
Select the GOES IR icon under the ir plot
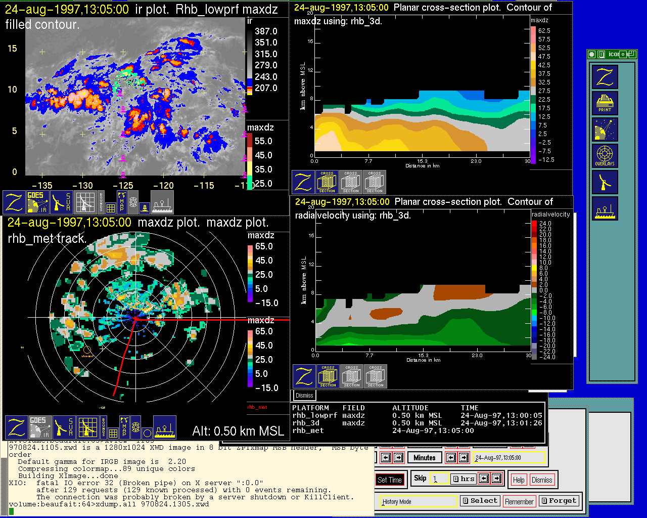pyautogui.click(x=37, y=202)
